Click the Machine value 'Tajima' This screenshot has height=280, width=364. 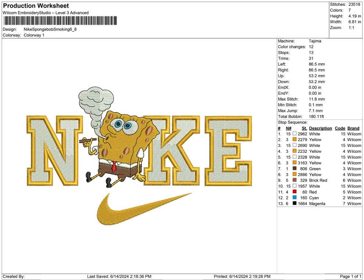(x=315, y=41)
